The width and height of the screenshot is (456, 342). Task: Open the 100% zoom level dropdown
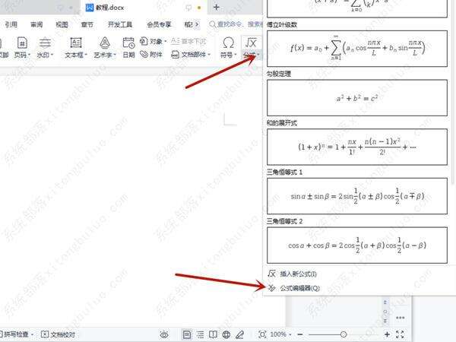click(281, 334)
